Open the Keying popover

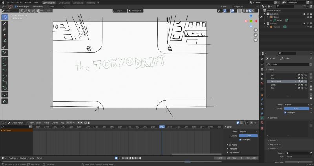pyautogui.click(x=24, y=158)
